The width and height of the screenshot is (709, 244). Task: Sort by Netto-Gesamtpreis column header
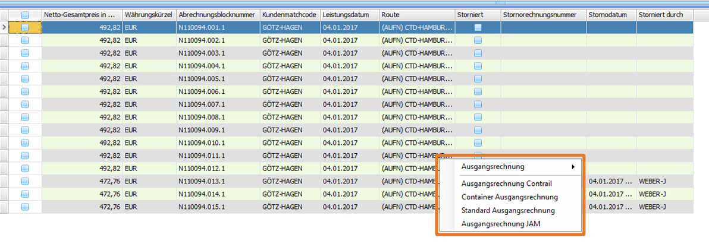(x=81, y=15)
